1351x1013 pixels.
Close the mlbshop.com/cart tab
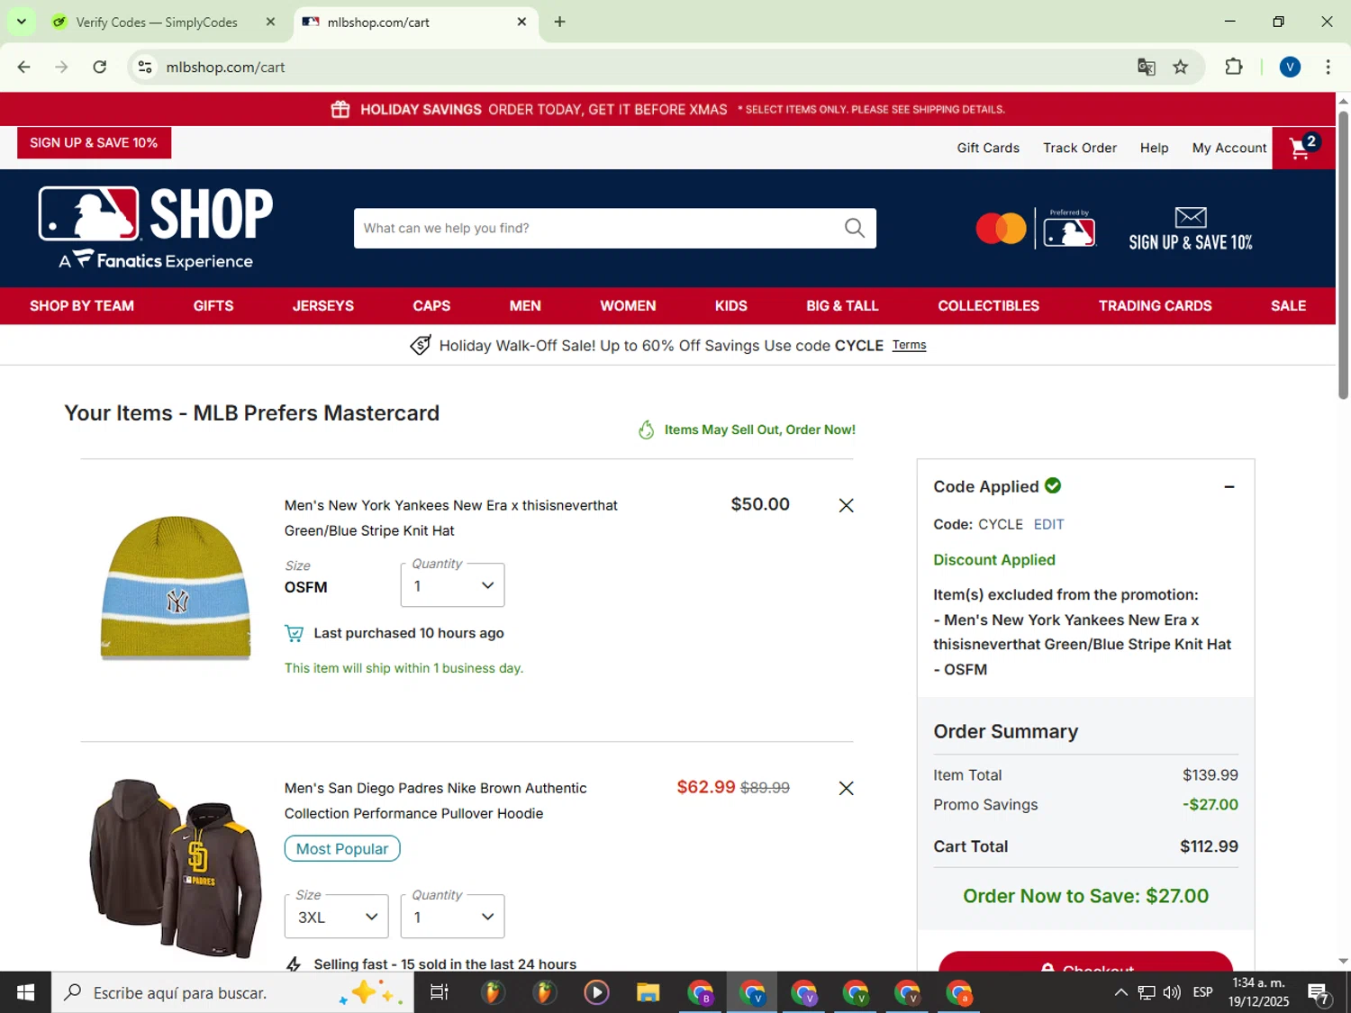coord(521,22)
